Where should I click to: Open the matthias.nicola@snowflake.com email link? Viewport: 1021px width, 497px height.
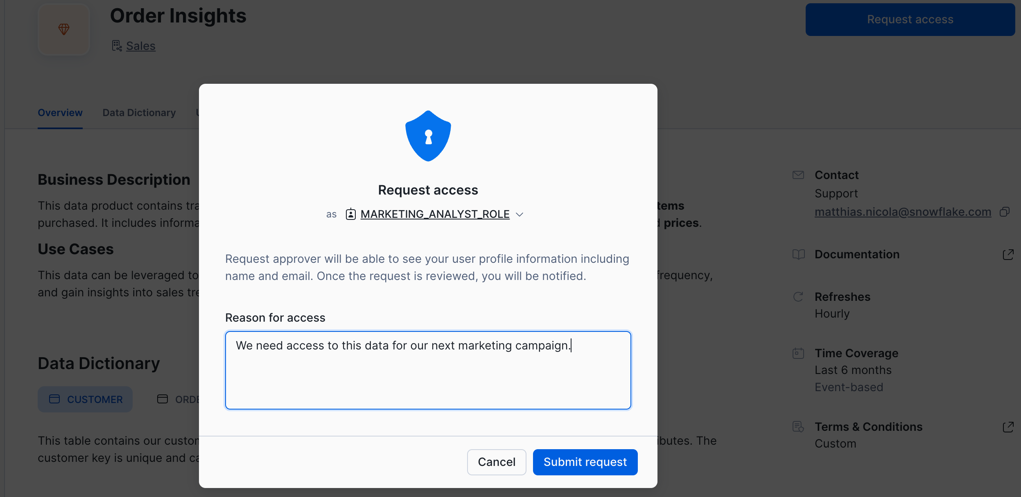click(903, 212)
